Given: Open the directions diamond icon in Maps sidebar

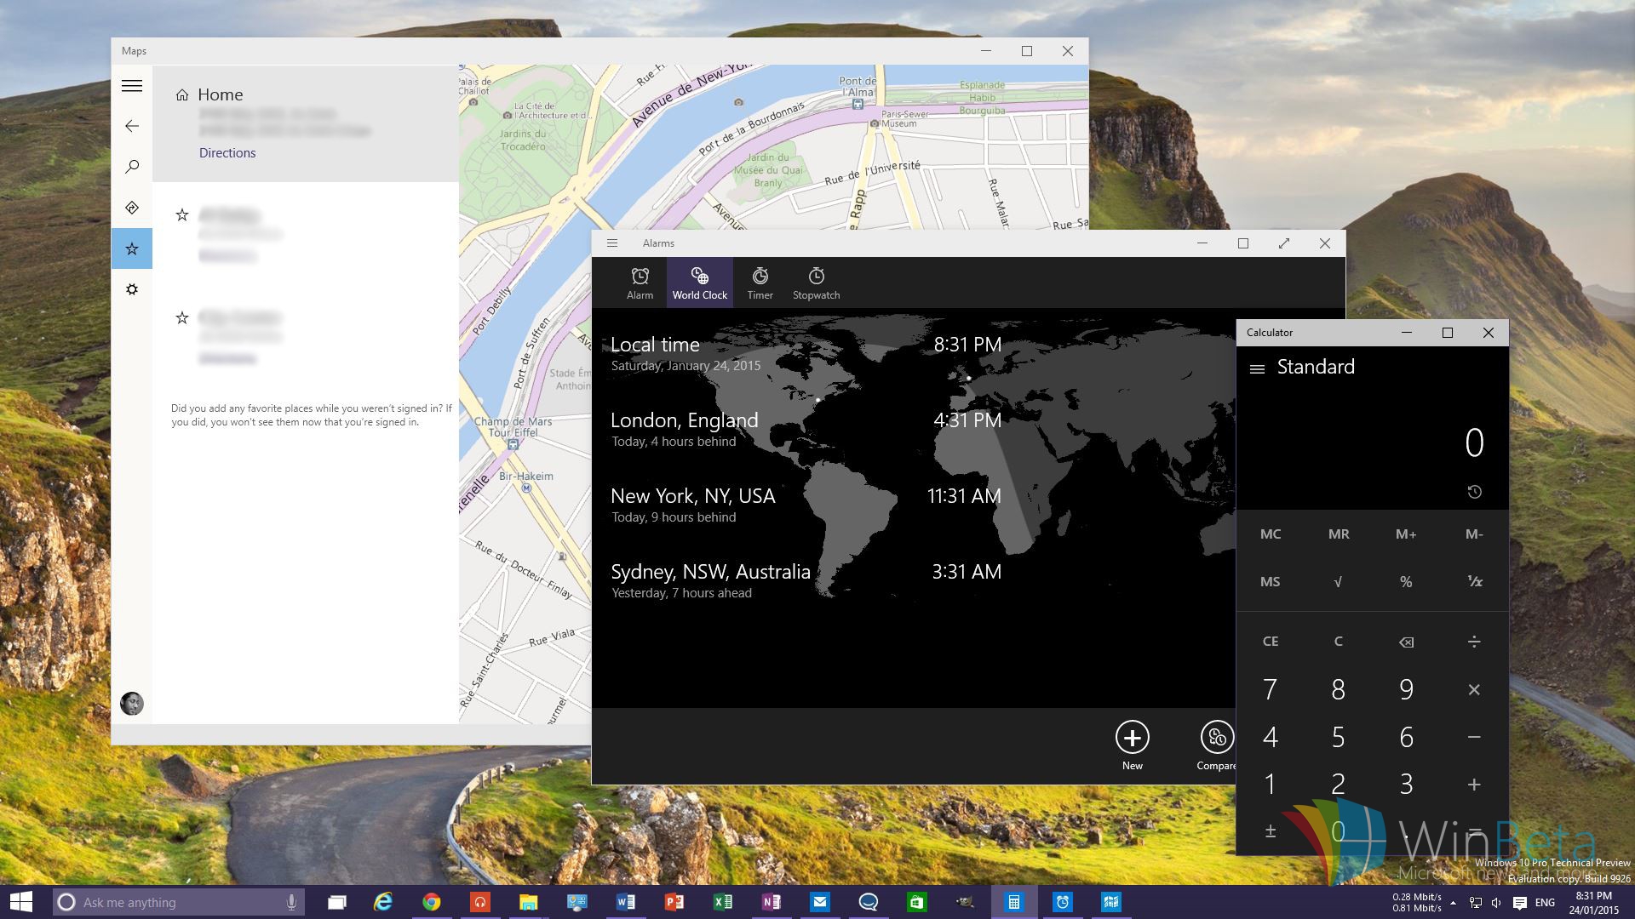Looking at the screenshot, I should click(x=132, y=208).
